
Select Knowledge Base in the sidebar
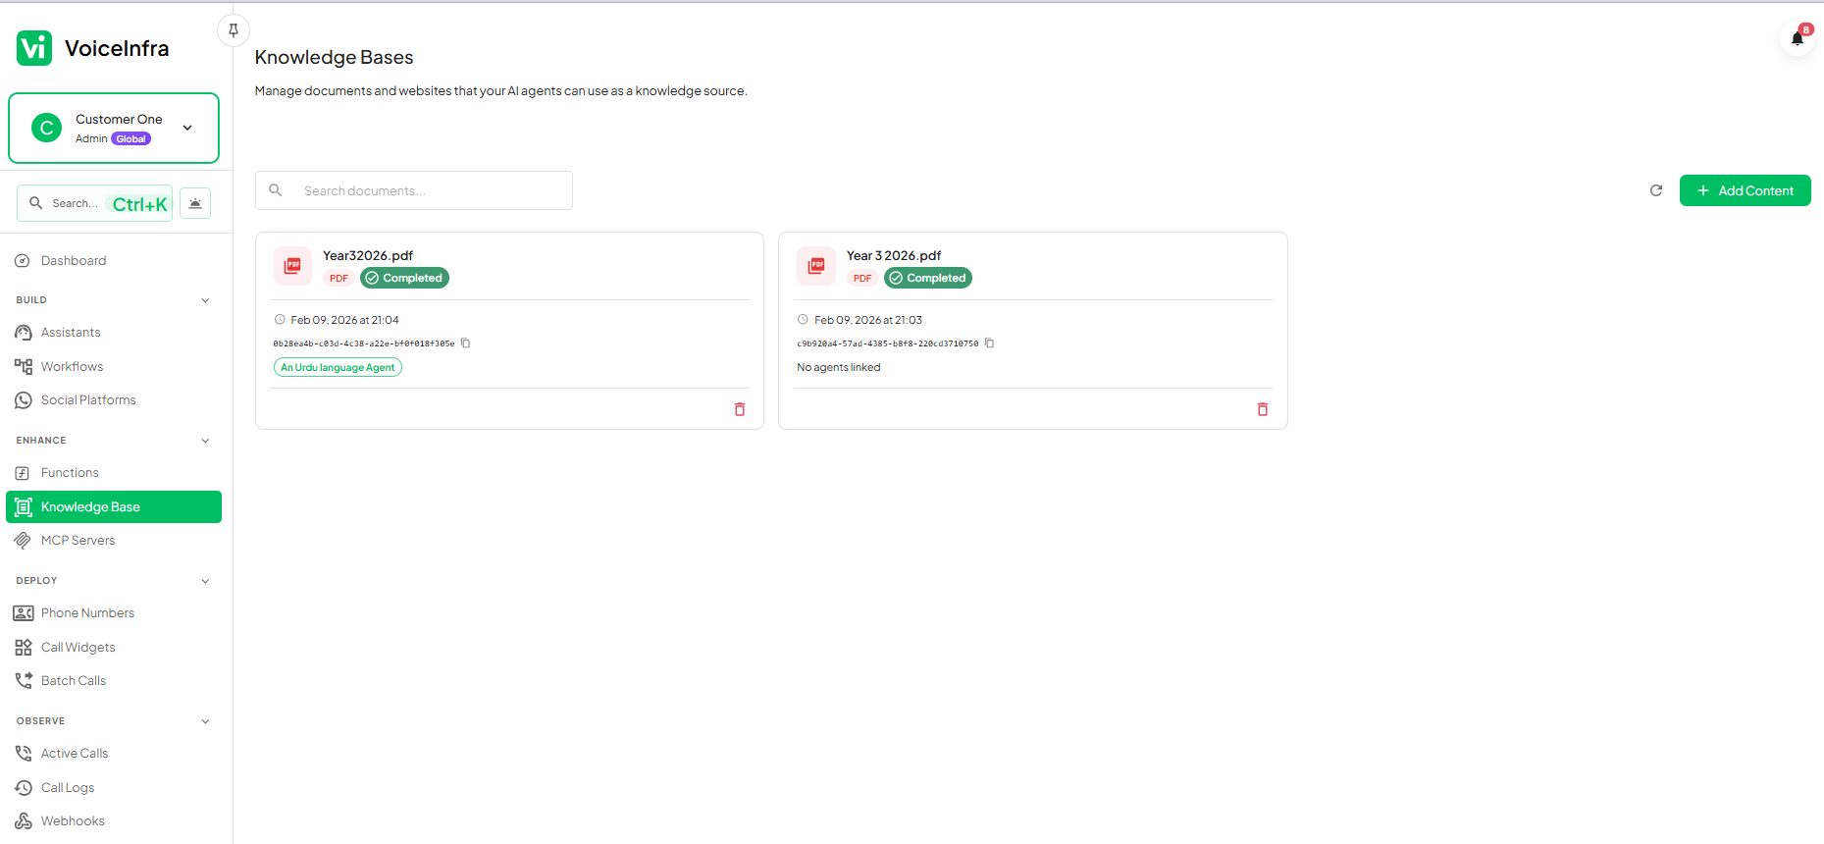click(x=114, y=507)
